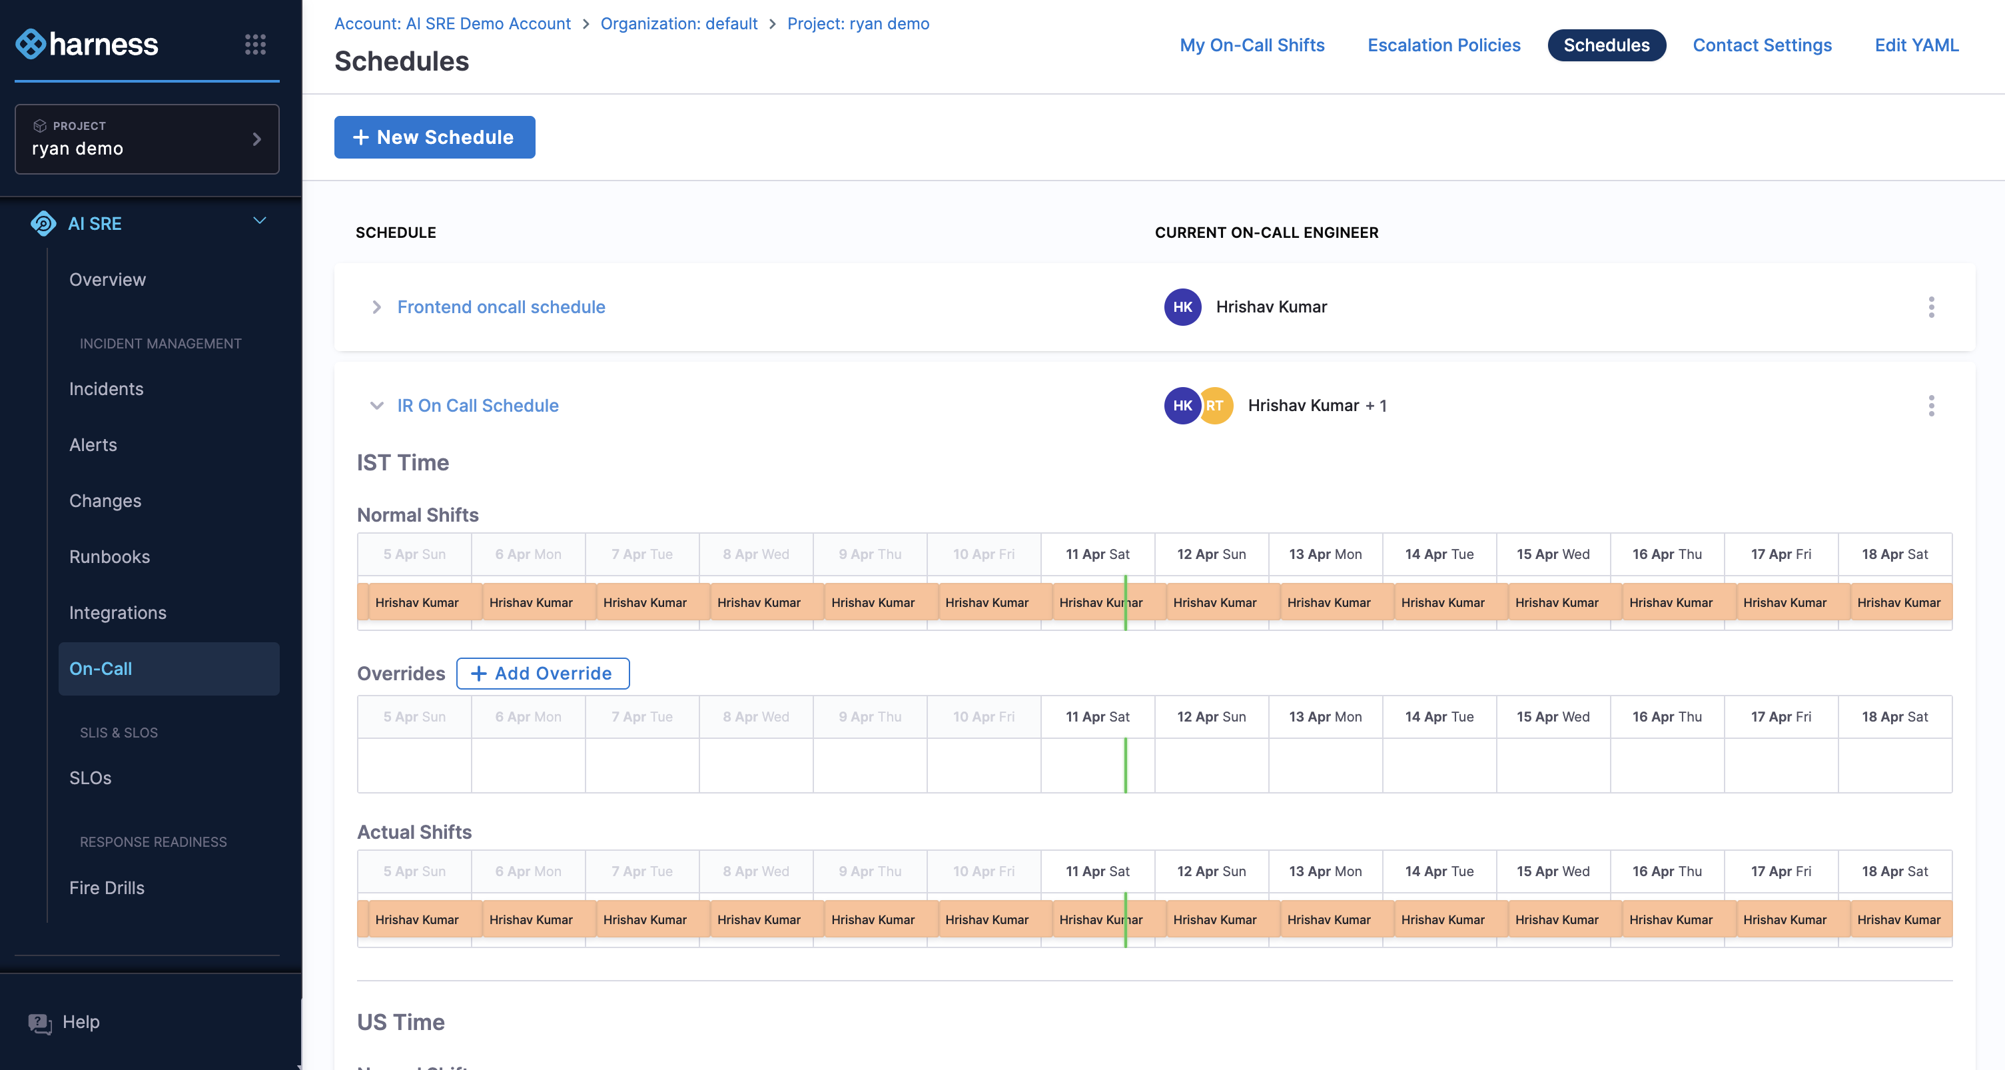
Task: Click the 13 Apr Mon header in Overrides
Action: [1326, 718]
